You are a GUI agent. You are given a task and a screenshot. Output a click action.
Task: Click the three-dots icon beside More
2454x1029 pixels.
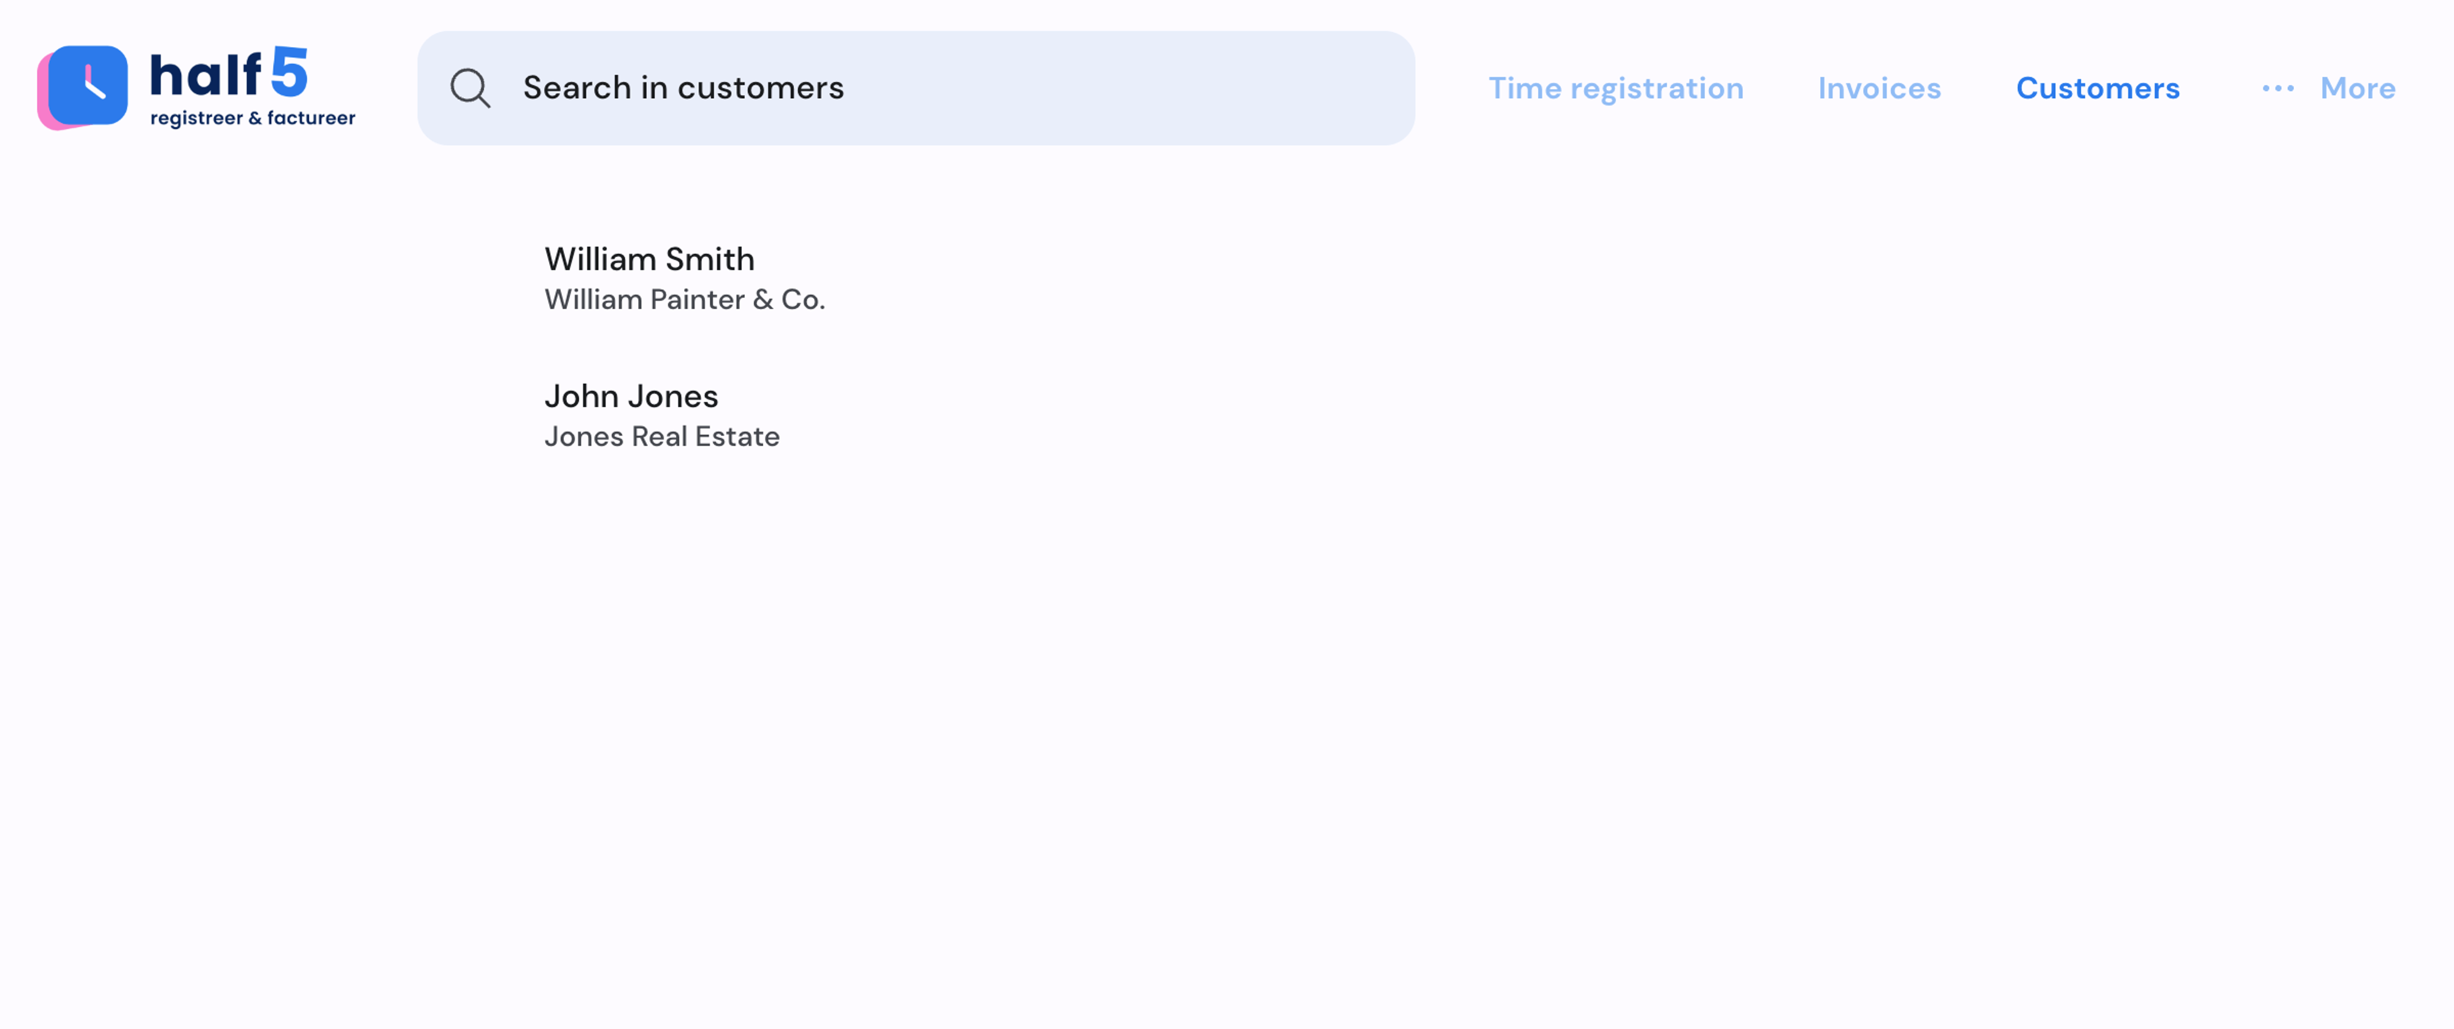[x=2279, y=88]
